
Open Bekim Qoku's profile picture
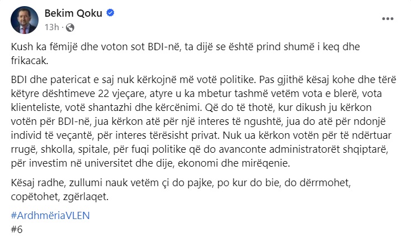pyautogui.click(x=25, y=20)
